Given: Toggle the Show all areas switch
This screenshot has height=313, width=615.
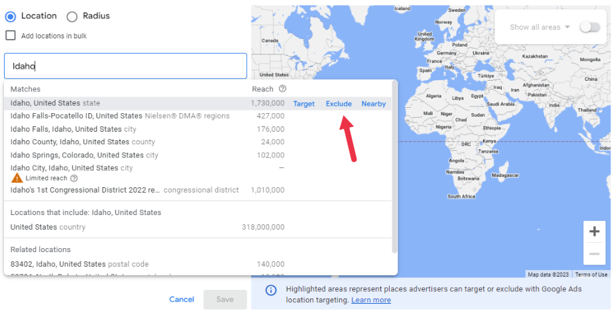Looking at the screenshot, I should pyautogui.click(x=590, y=27).
